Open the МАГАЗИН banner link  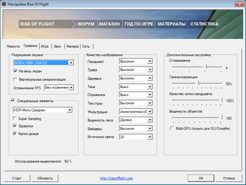click(109, 24)
